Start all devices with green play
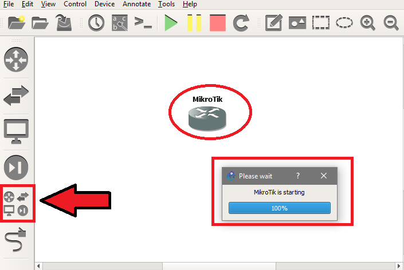 pyautogui.click(x=171, y=23)
